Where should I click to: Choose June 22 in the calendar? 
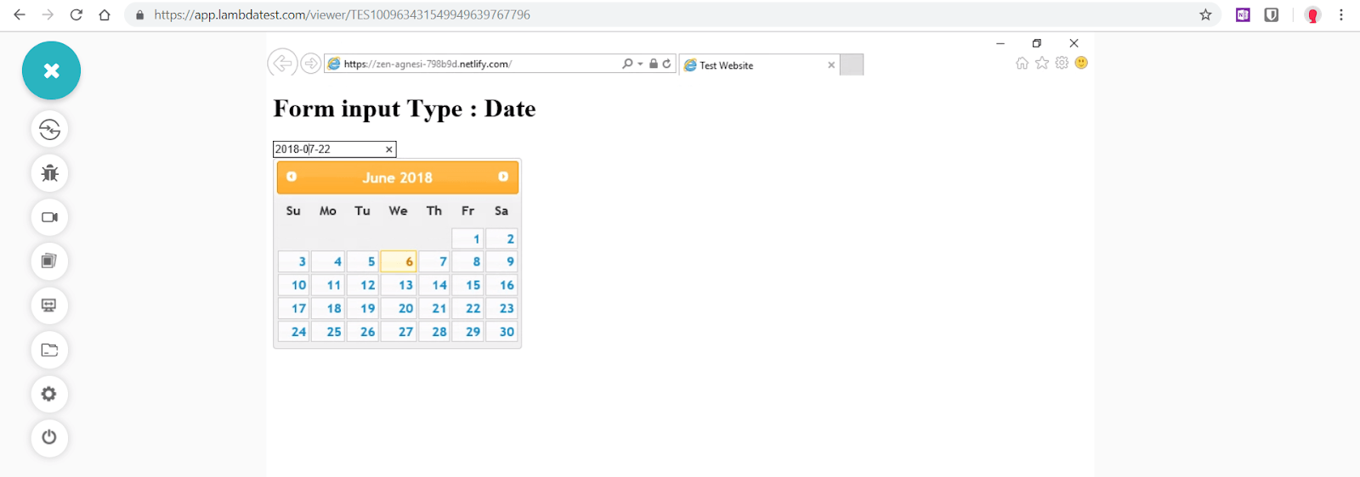468,309
